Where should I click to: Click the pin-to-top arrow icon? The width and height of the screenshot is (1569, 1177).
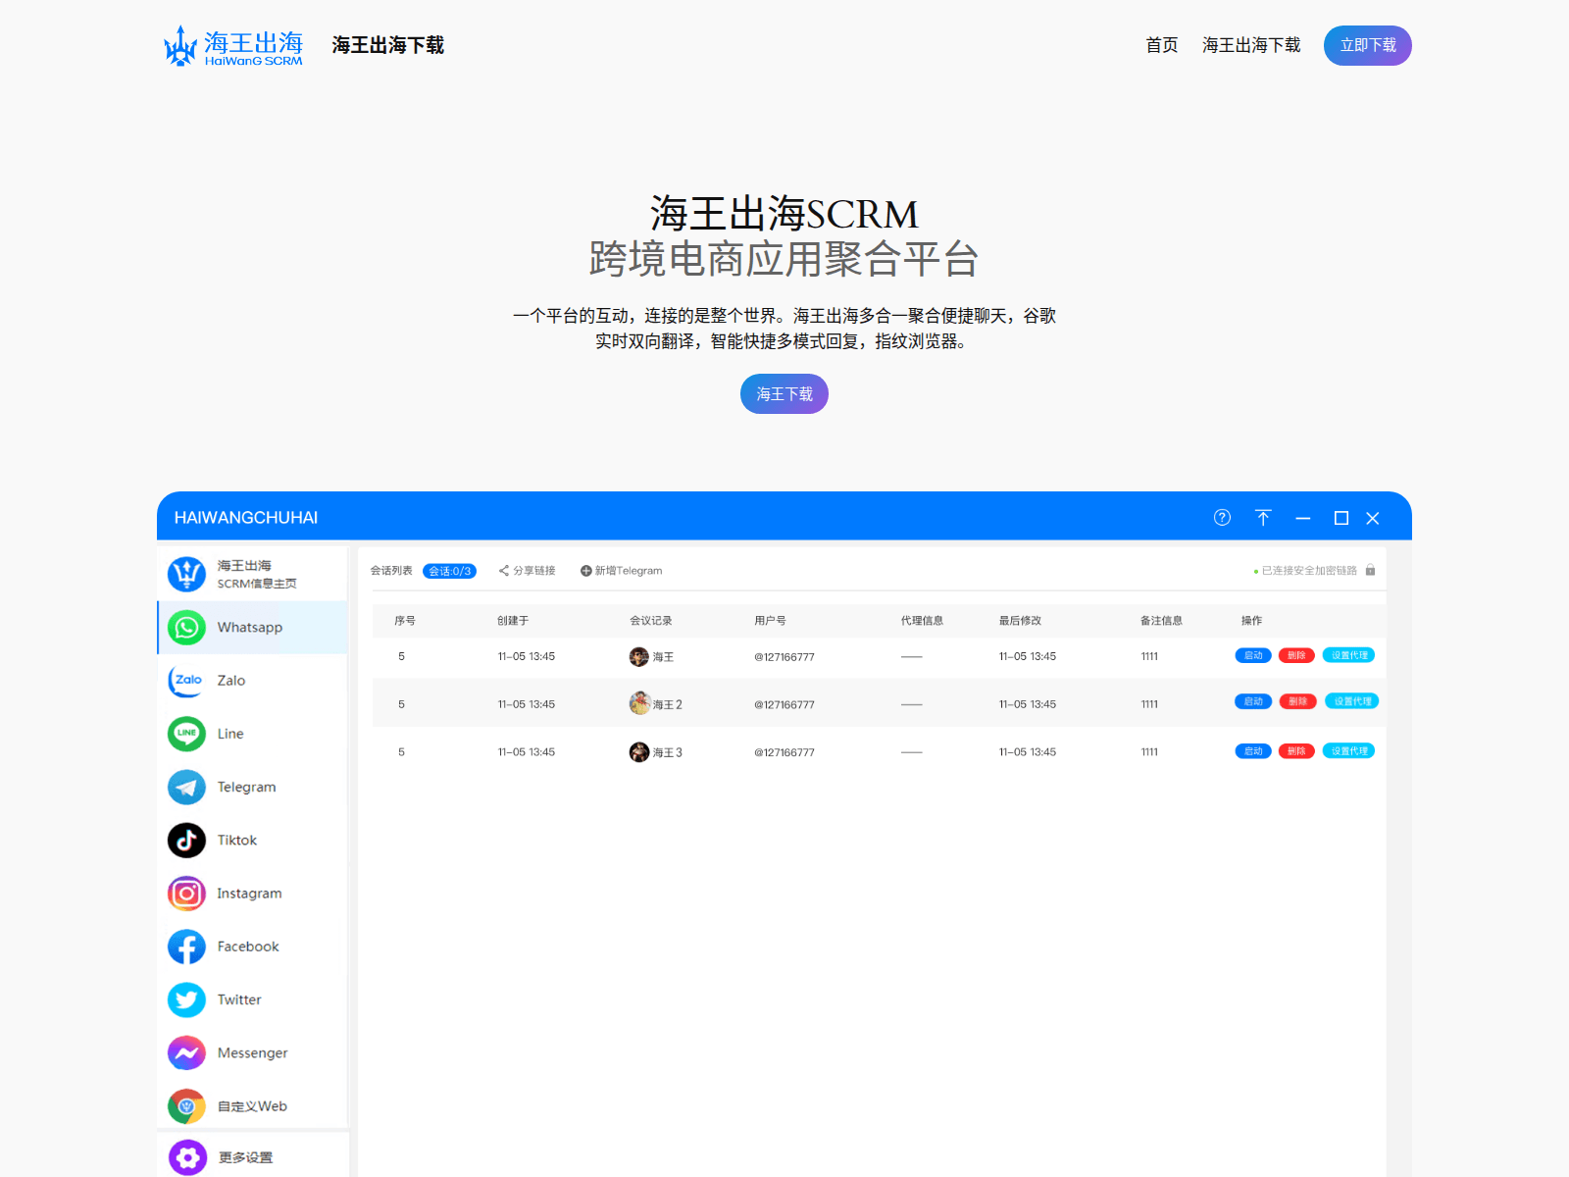tap(1263, 518)
